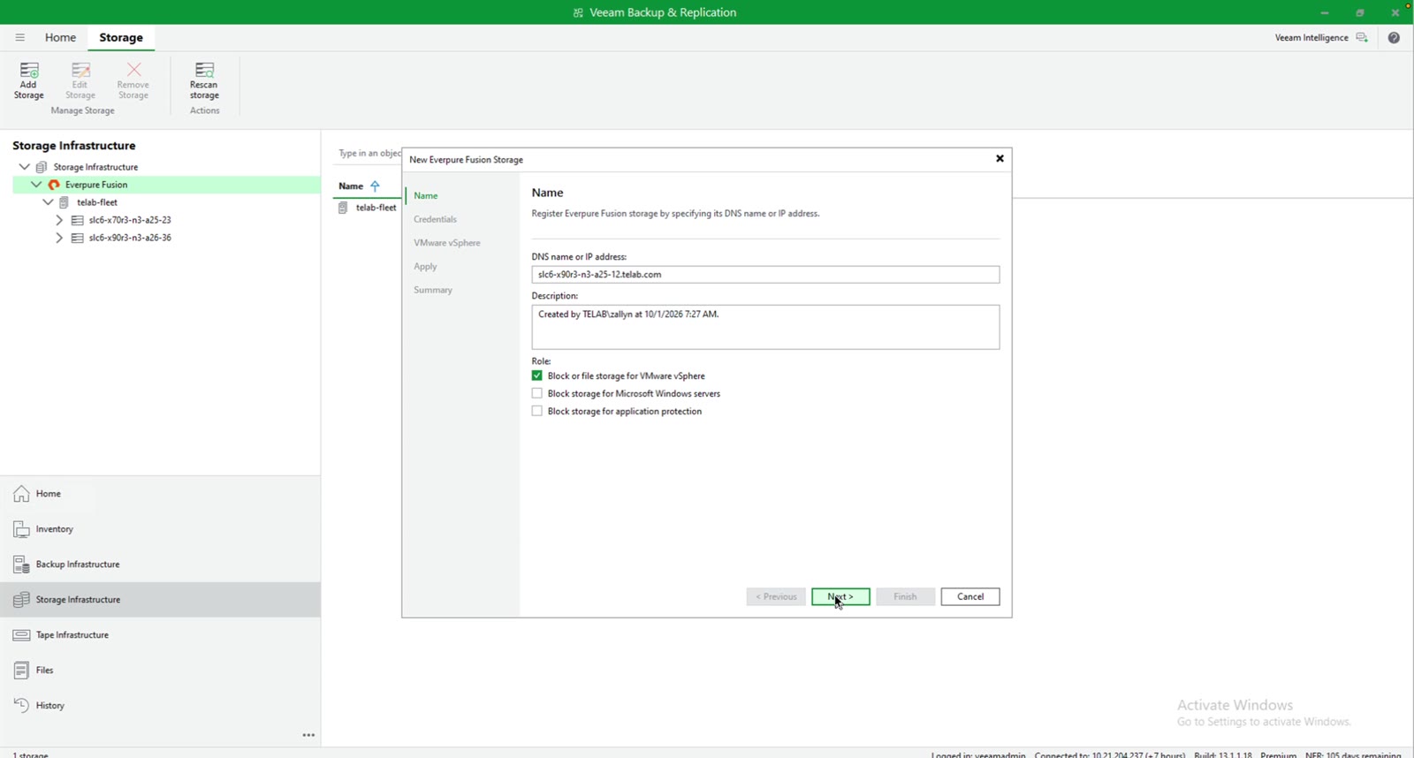Image resolution: width=1414 pixels, height=758 pixels.
Task: Open Files navigation view
Action: pos(160,671)
